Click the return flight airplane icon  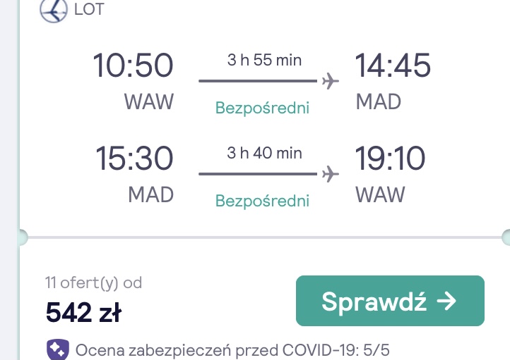pyautogui.click(x=331, y=174)
